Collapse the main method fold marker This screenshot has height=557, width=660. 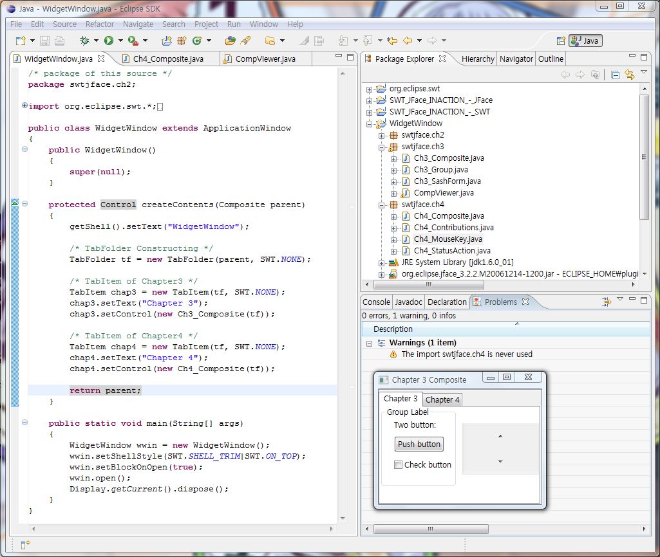coord(24,423)
